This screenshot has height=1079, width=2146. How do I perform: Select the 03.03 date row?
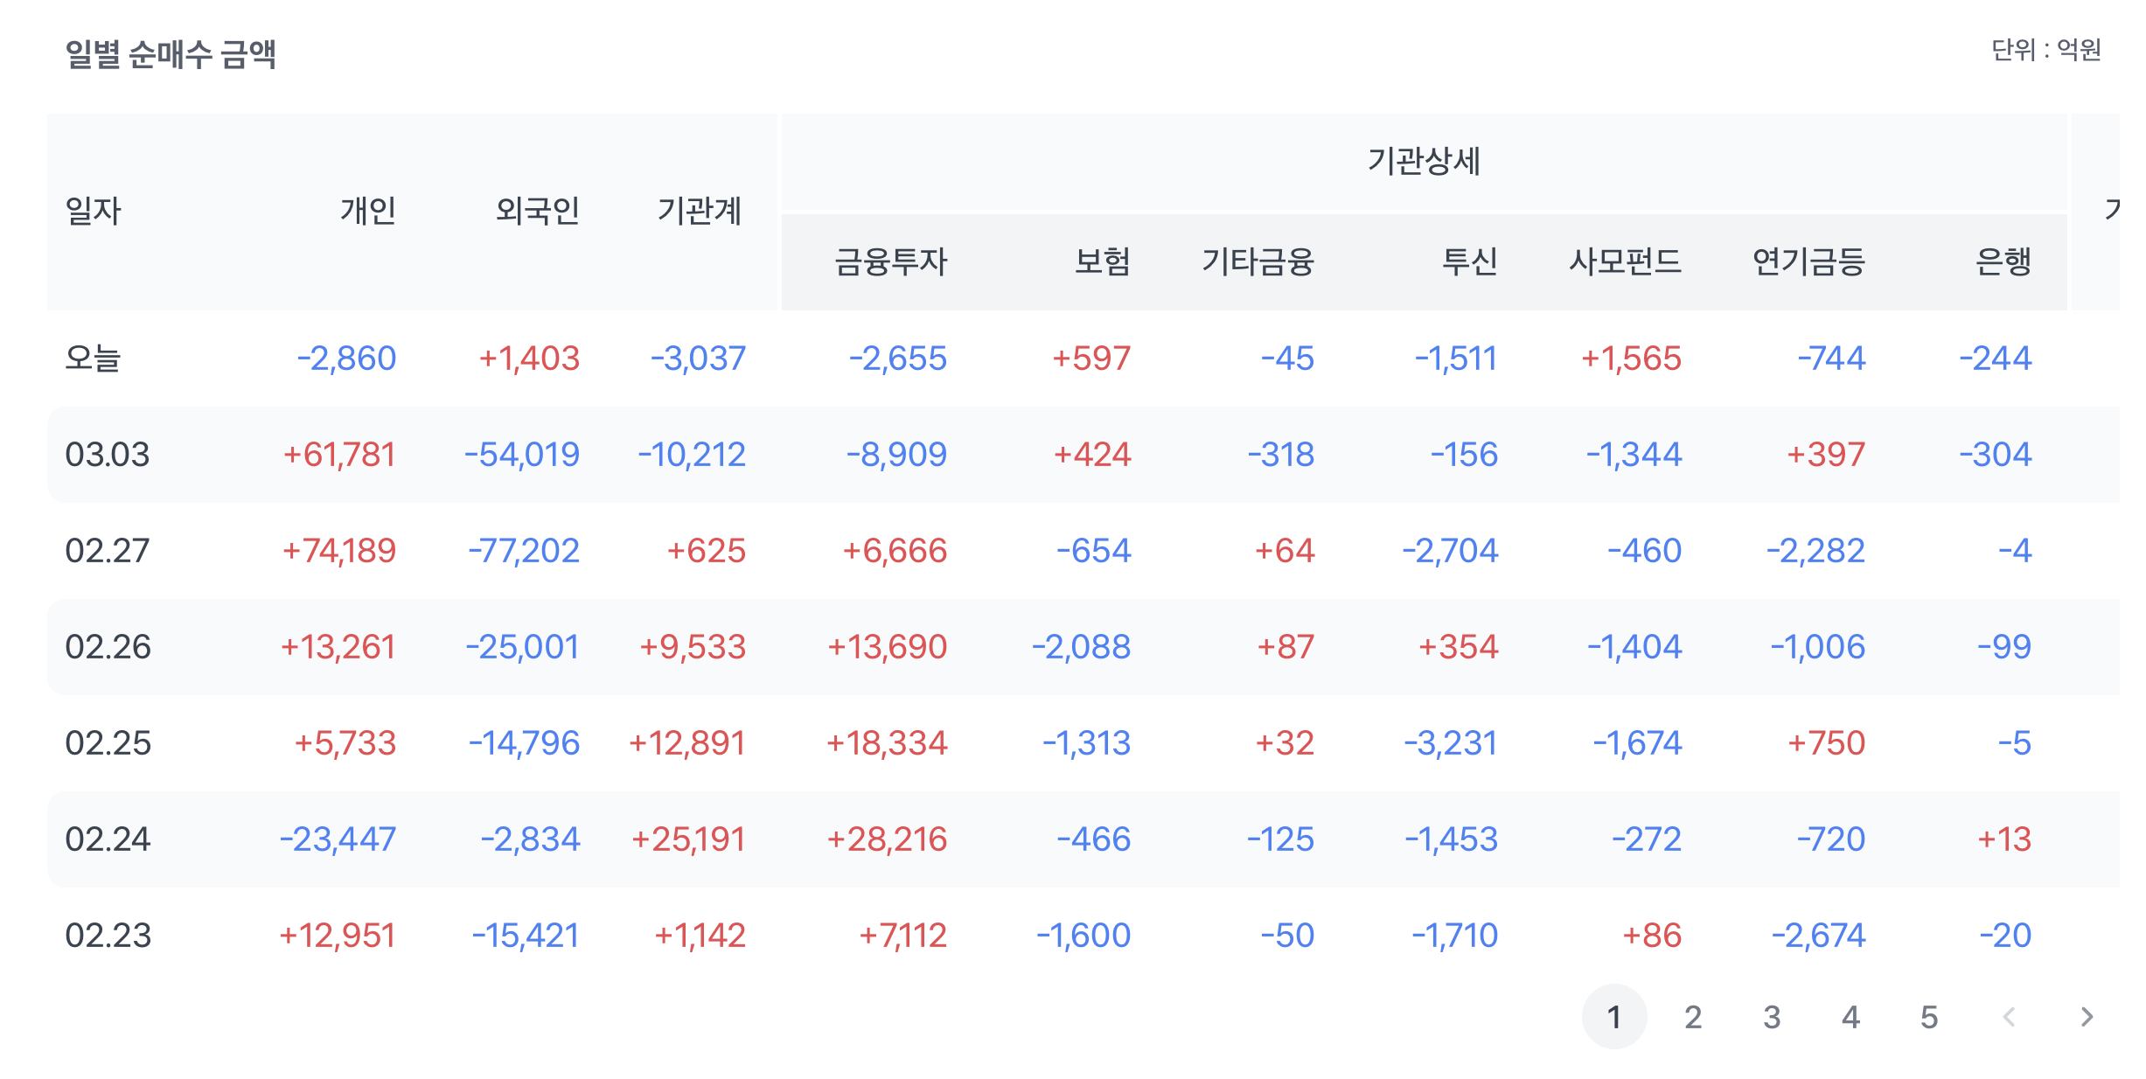coord(108,455)
